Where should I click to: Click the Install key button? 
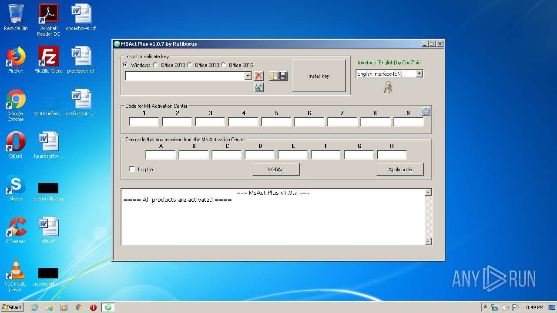click(x=319, y=76)
